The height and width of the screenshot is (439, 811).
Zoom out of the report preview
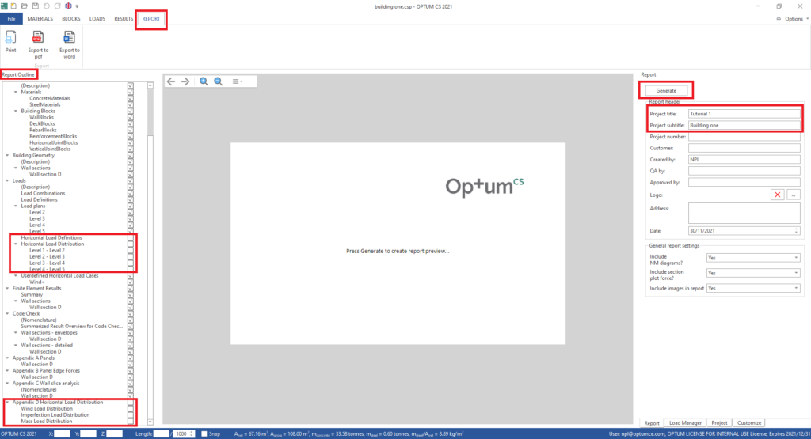click(218, 81)
